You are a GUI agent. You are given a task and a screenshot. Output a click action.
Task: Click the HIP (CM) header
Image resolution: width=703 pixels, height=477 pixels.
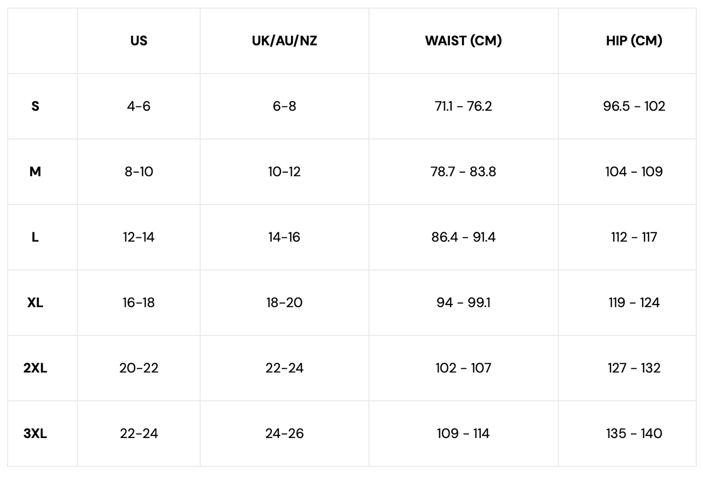coord(634,41)
